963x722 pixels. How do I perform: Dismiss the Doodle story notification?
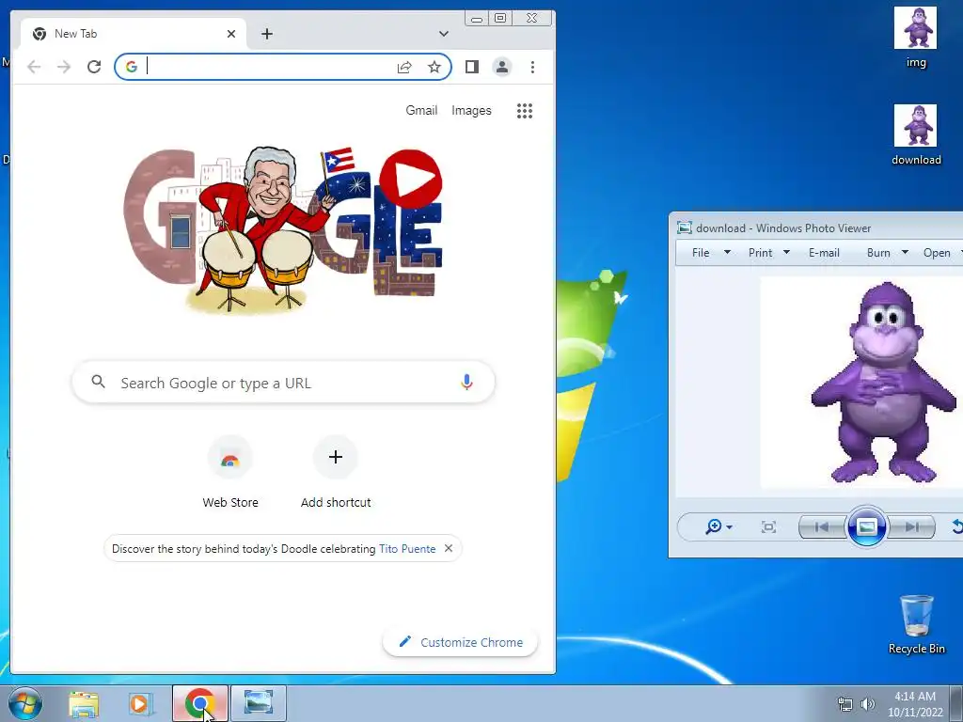[449, 548]
